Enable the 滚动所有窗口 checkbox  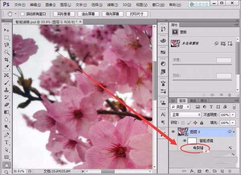tap(22, 14)
